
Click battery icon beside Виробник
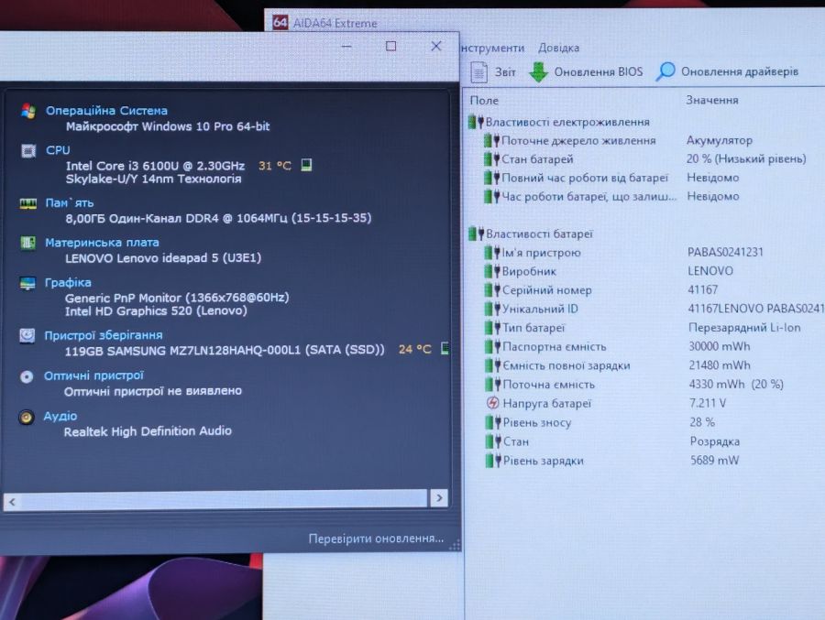492,271
